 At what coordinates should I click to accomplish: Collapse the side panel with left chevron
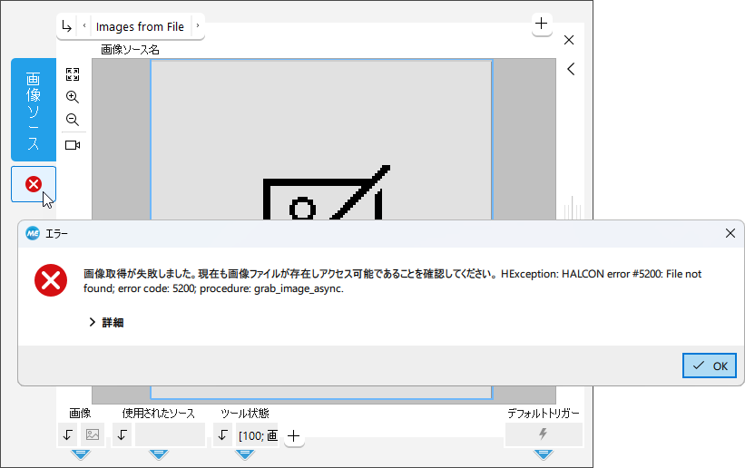(570, 69)
